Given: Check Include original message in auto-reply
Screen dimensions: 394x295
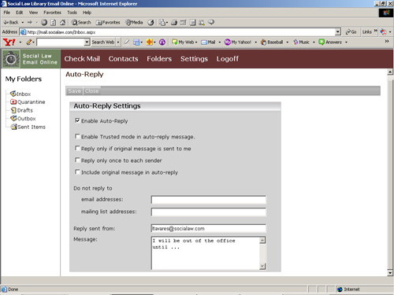Looking at the screenshot, I should coord(77,172).
